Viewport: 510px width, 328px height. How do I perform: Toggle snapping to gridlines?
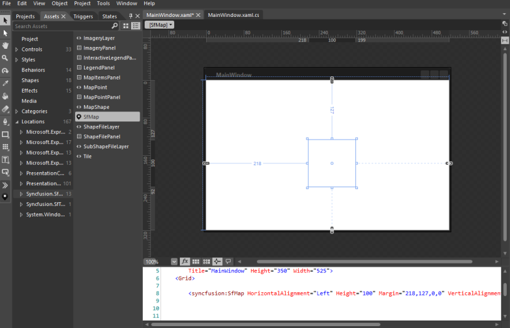(x=207, y=262)
